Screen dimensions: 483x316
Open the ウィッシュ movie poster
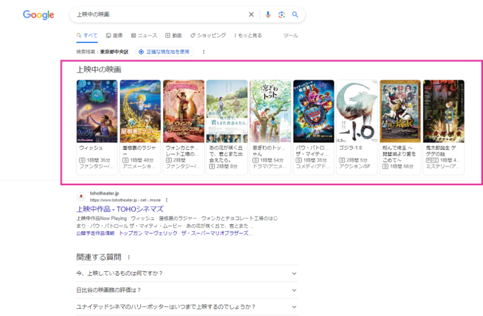coord(97,111)
